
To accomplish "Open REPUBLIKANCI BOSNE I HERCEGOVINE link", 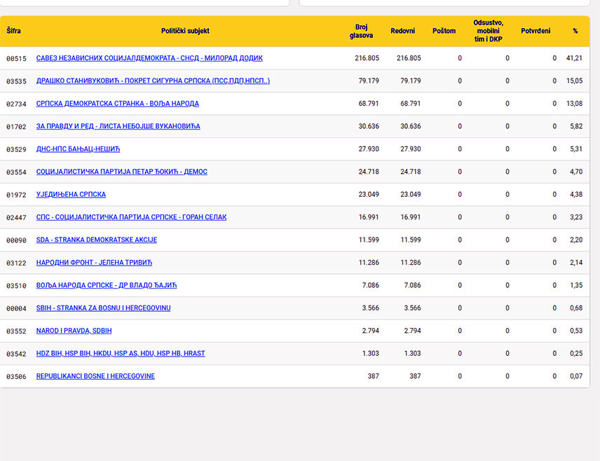I will (95, 376).
